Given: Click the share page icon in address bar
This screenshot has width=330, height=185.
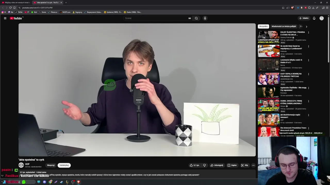Looking at the screenshot, I should point(287,8).
